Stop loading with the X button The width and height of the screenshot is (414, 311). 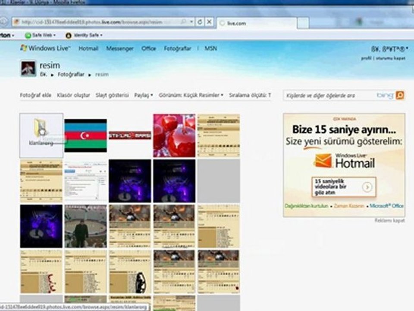pos(209,22)
